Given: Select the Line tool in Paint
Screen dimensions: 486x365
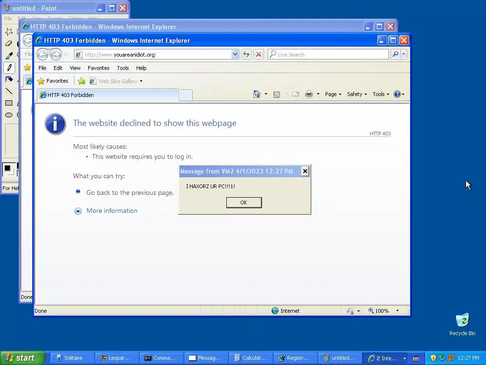Looking at the screenshot, I should pyautogui.click(x=9, y=91).
